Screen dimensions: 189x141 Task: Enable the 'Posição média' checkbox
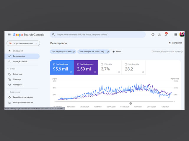point(126,64)
